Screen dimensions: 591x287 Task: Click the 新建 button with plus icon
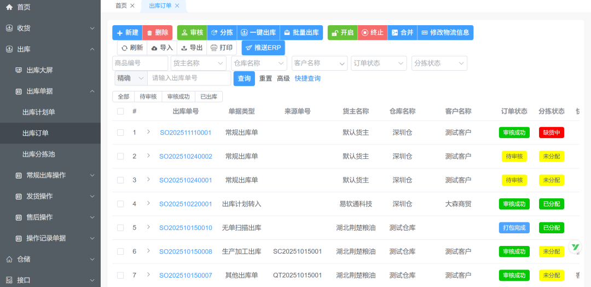click(x=127, y=33)
